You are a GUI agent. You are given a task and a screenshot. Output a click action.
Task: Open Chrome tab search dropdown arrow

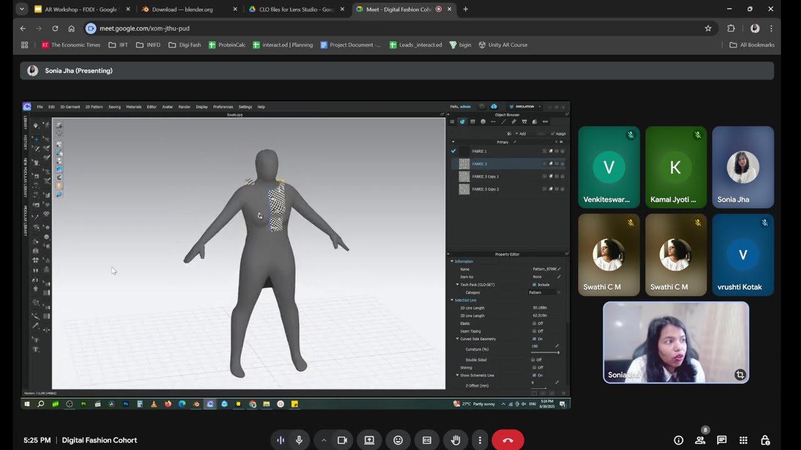(22, 9)
